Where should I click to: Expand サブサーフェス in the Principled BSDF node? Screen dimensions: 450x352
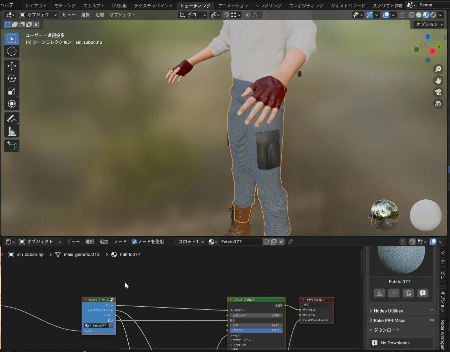[x=242, y=340]
